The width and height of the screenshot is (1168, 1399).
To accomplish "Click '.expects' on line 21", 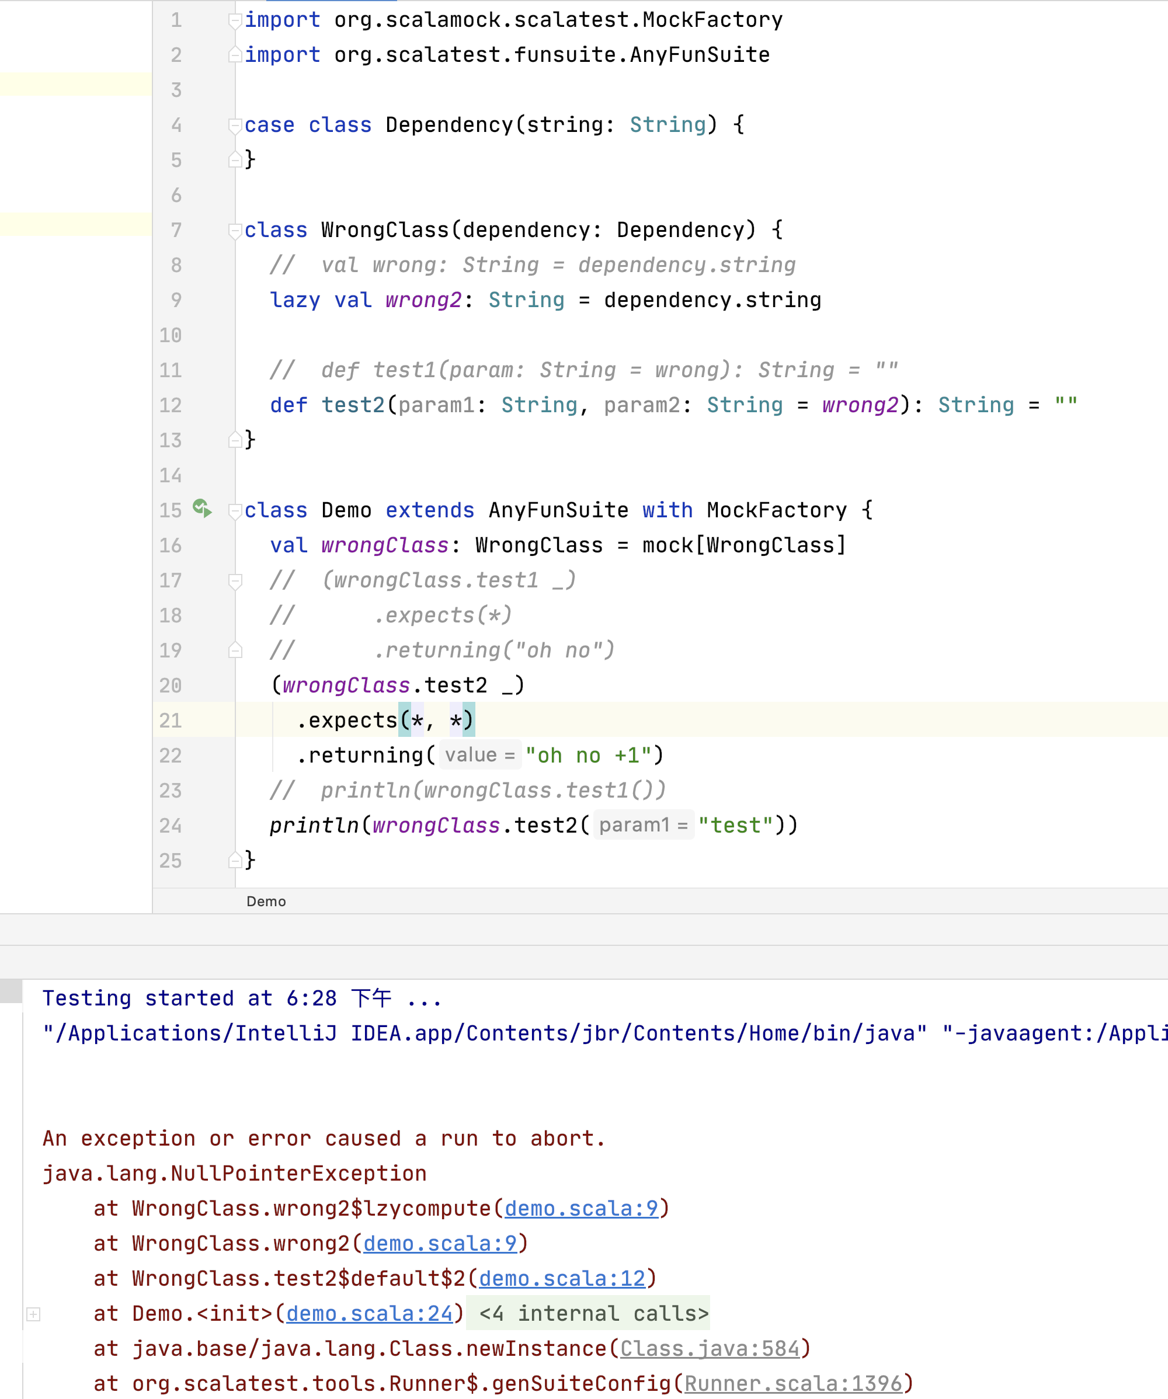I will [x=347, y=720].
